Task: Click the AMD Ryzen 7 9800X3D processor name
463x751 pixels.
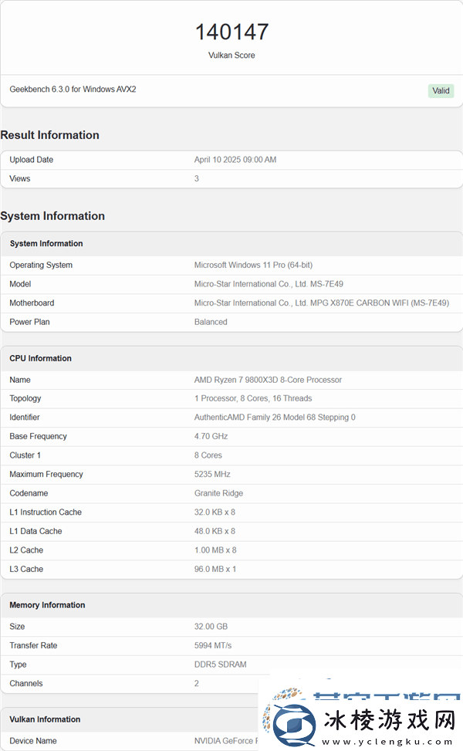Action: tap(268, 380)
